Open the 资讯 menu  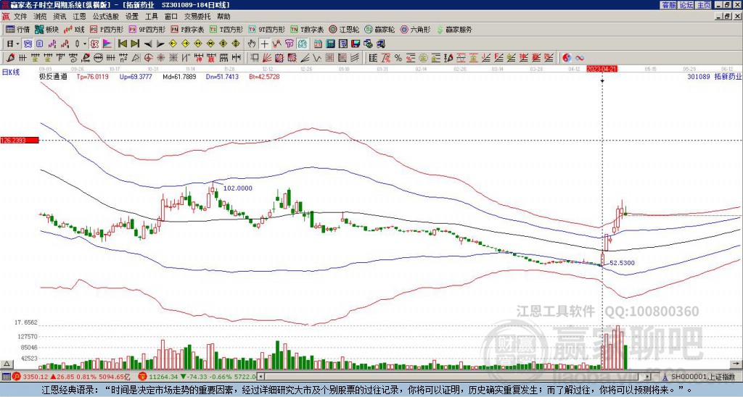[59, 17]
